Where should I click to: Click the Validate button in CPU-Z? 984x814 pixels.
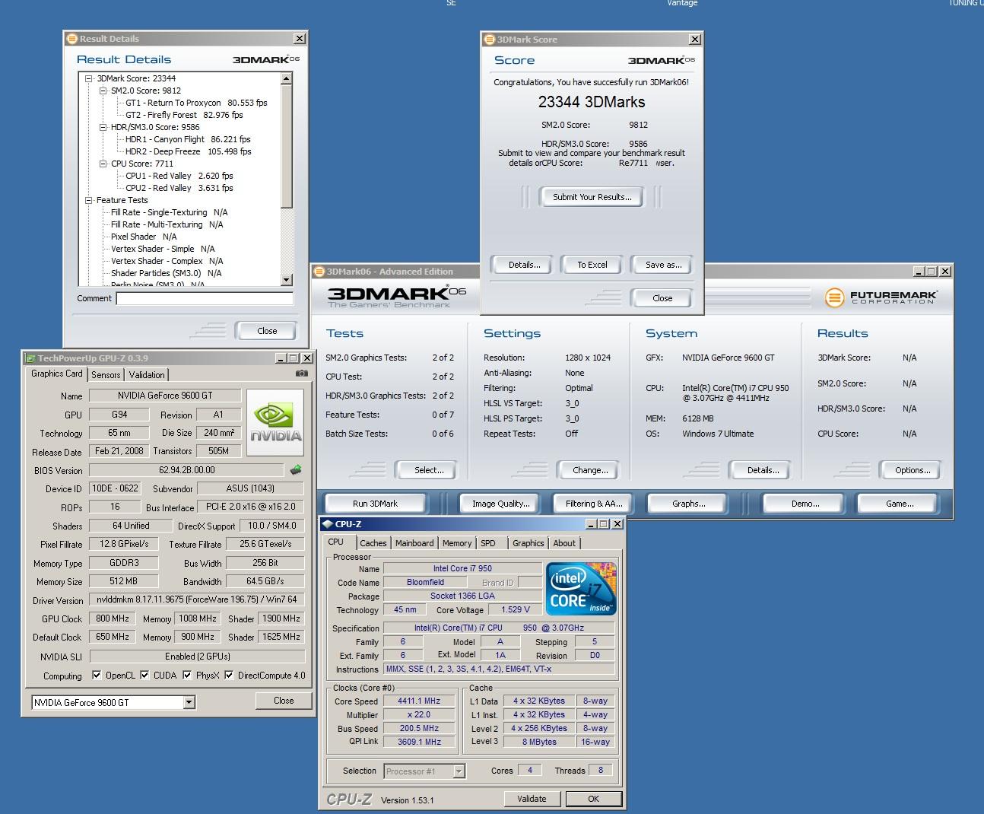[x=532, y=799]
